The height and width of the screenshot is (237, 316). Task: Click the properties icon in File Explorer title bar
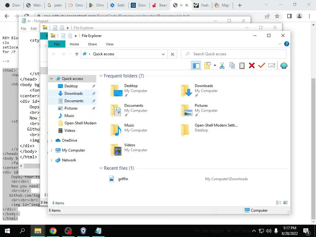tap(63, 36)
